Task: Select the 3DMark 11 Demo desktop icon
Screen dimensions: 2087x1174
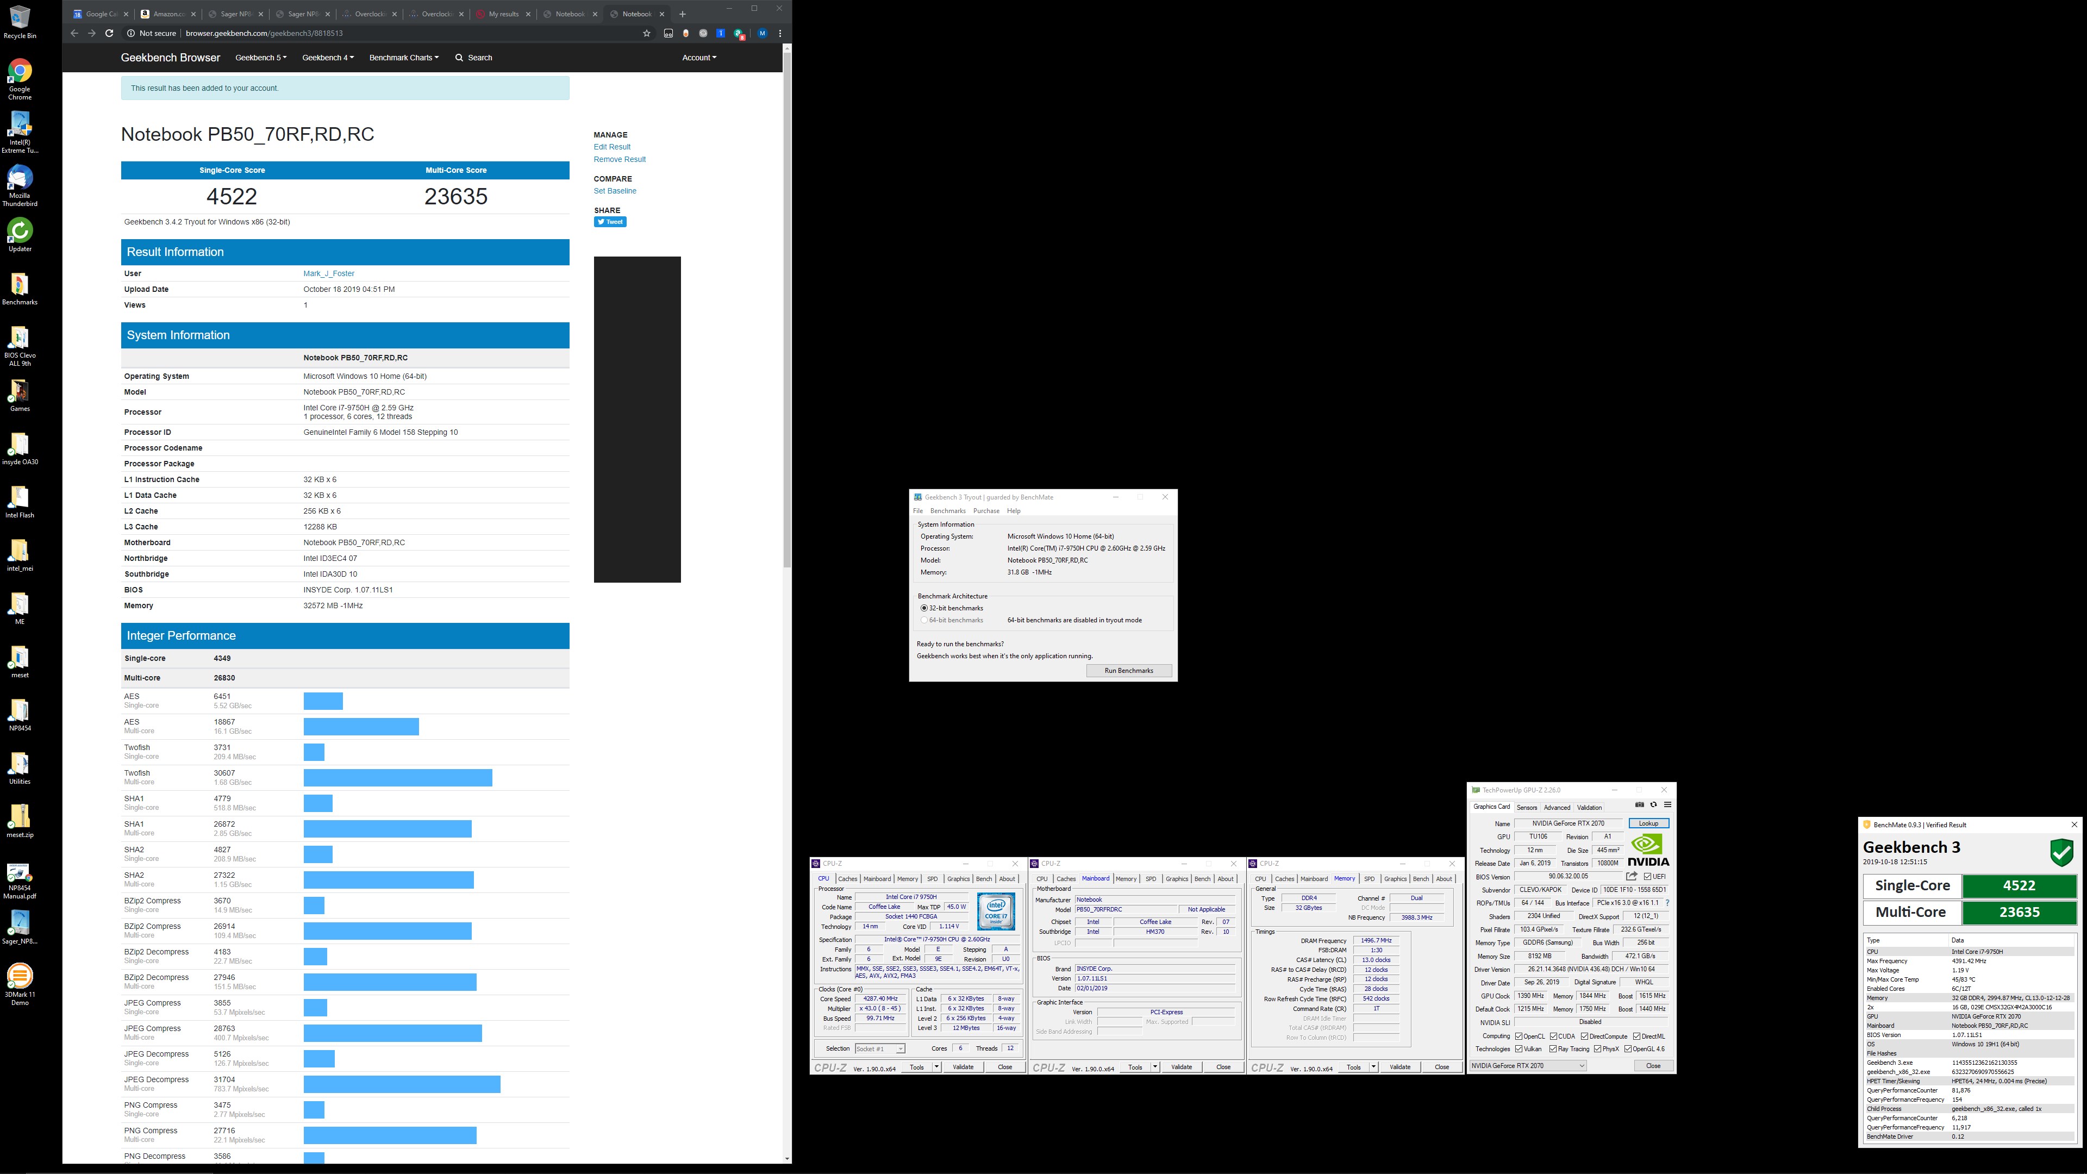Action: pos(20,984)
